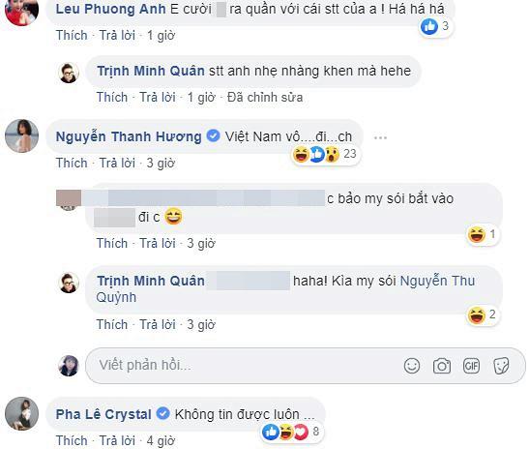Viewport: 529px width, 449px height.
Task: Open Pha Lê Crystal's profile name
Action: 103,414
